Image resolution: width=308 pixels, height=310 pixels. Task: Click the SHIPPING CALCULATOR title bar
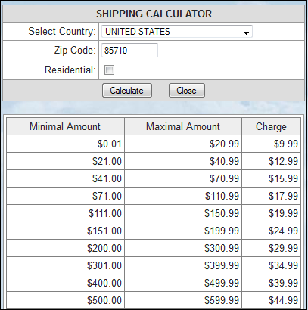[x=154, y=14]
